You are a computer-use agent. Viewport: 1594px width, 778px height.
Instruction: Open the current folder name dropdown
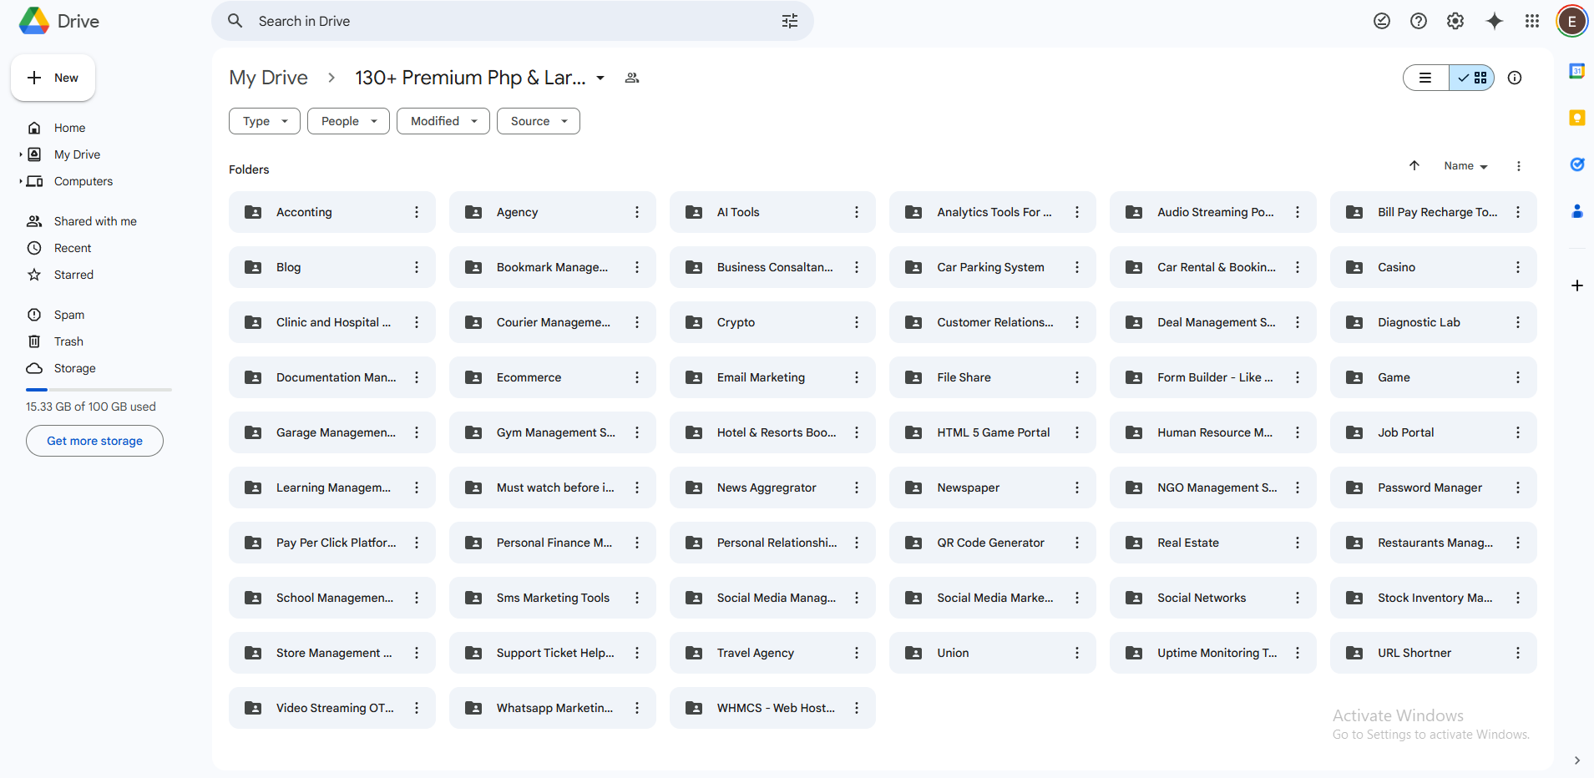pyautogui.click(x=600, y=78)
